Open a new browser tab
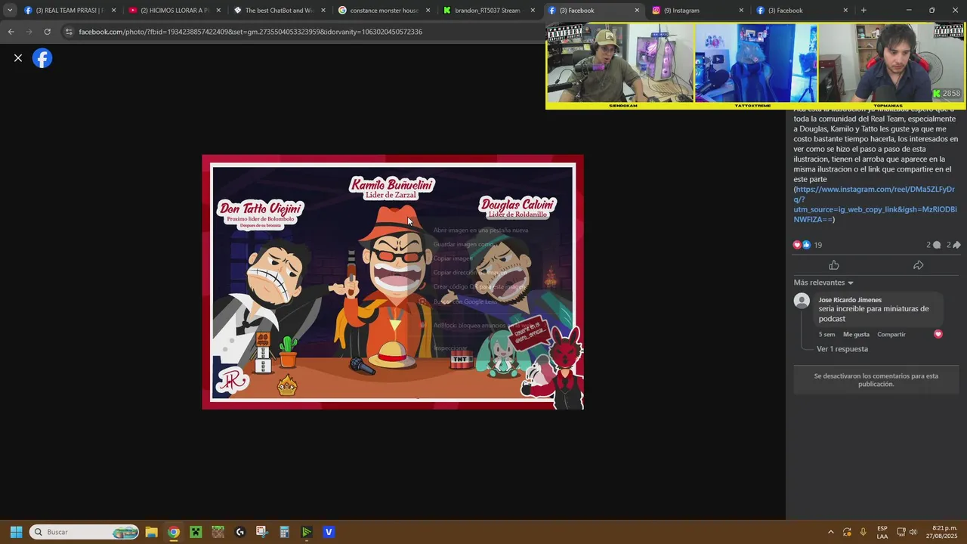Viewport: 967px width, 544px height. click(x=864, y=11)
